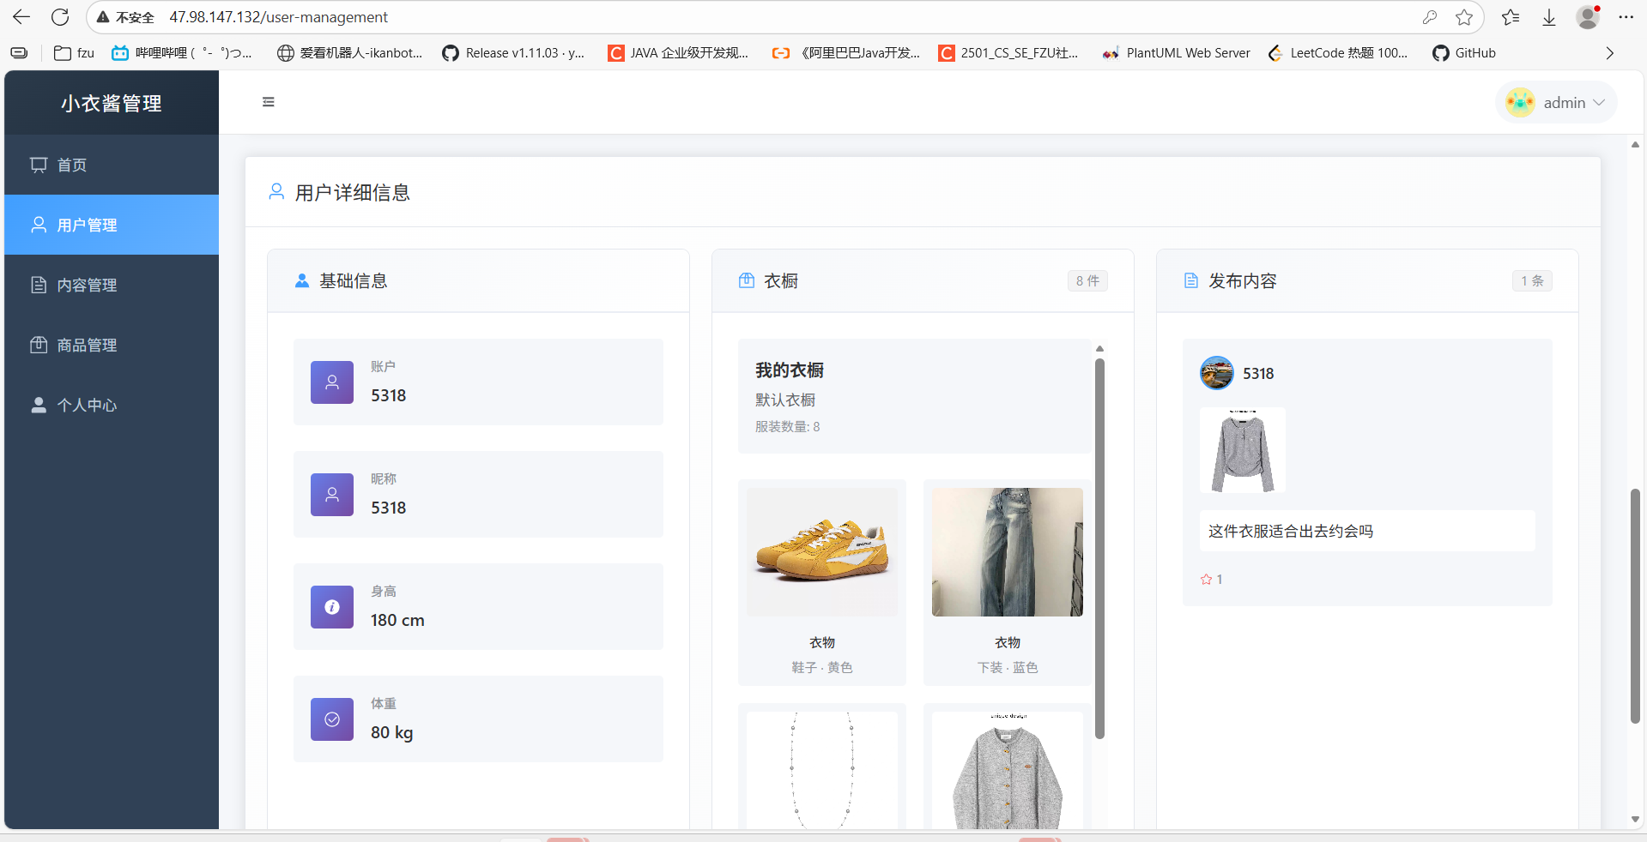Select the 180 cm height value

tap(397, 620)
